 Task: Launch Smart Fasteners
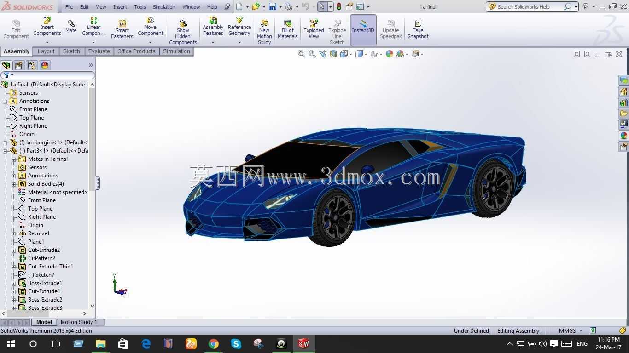pyautogui.click(x=122, y=29)
